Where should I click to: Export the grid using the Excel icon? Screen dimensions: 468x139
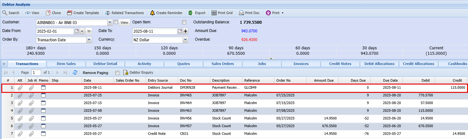[x=190, y=13]
